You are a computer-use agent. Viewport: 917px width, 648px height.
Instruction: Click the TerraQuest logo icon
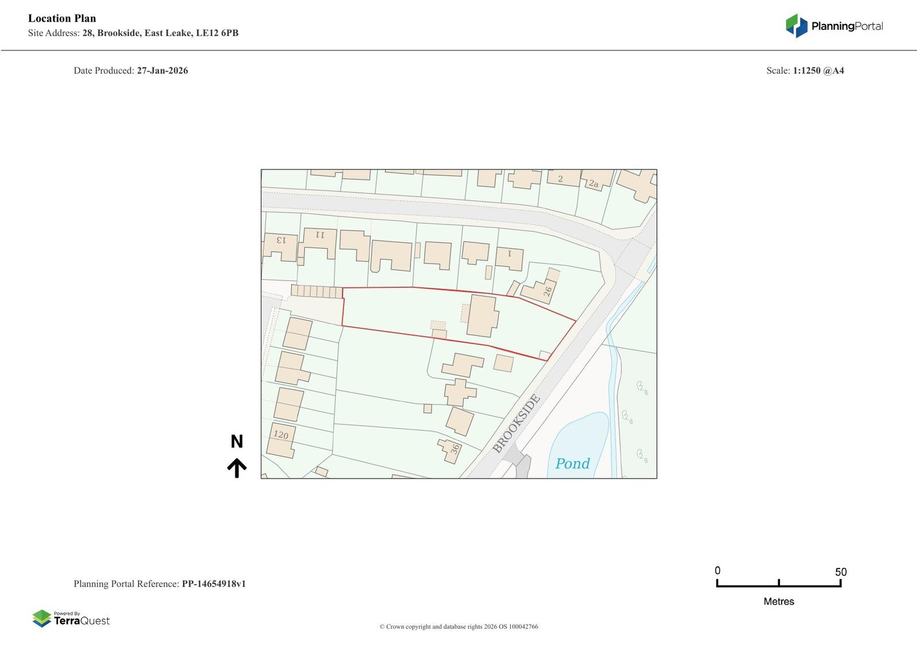tap(42, 618)
